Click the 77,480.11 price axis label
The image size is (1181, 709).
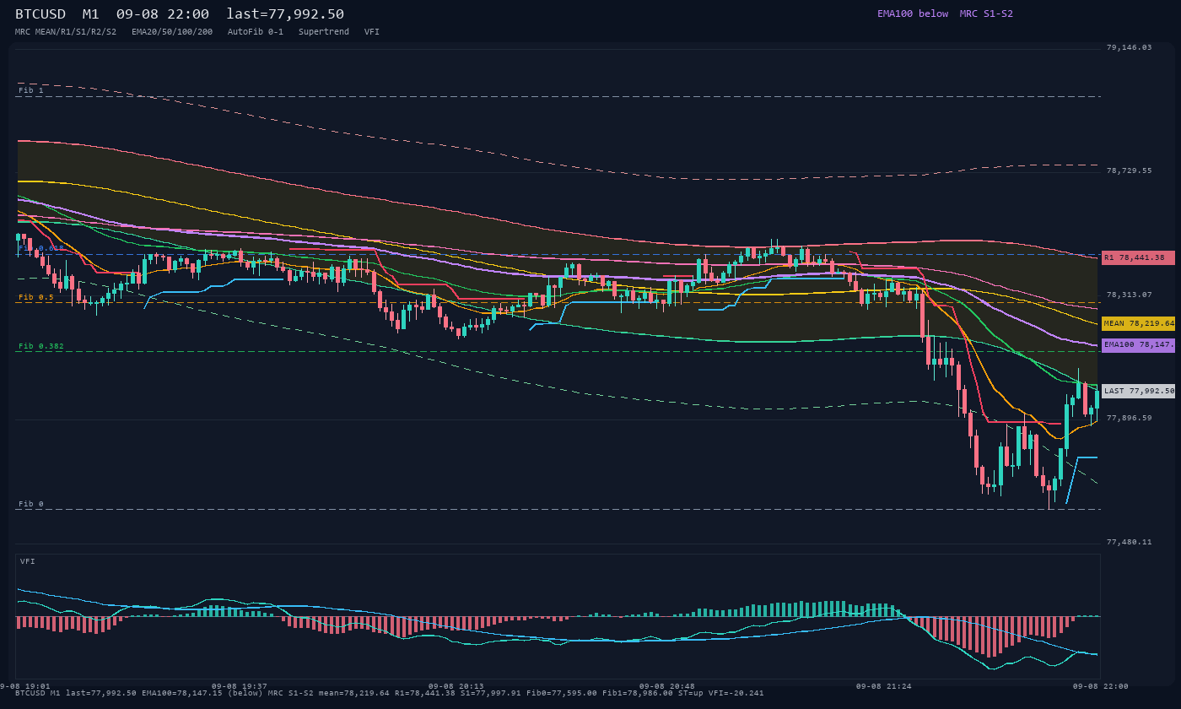click(x=1129, y=542)
